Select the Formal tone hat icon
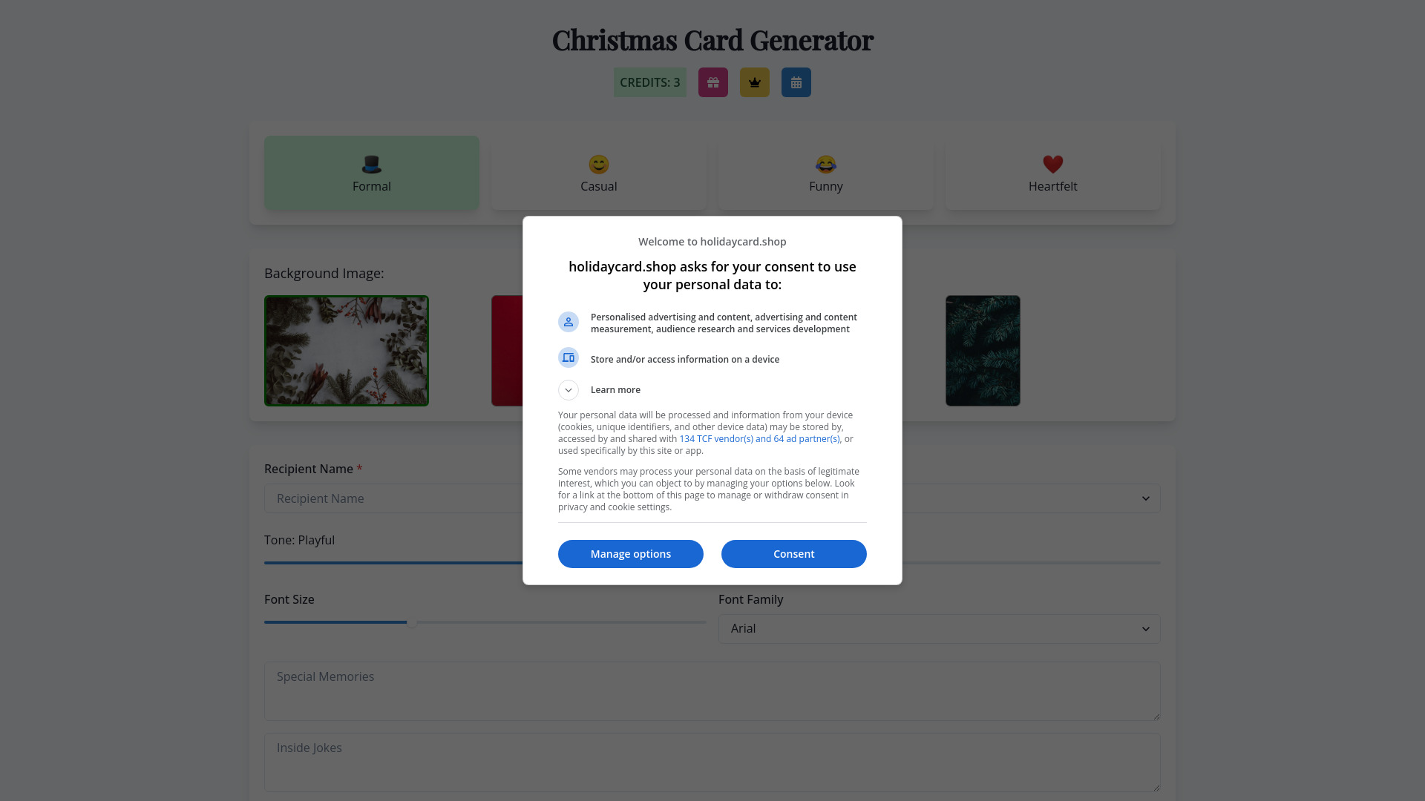Image resolution: width=1425 pixels, height=801 pixels. point(372,163)
